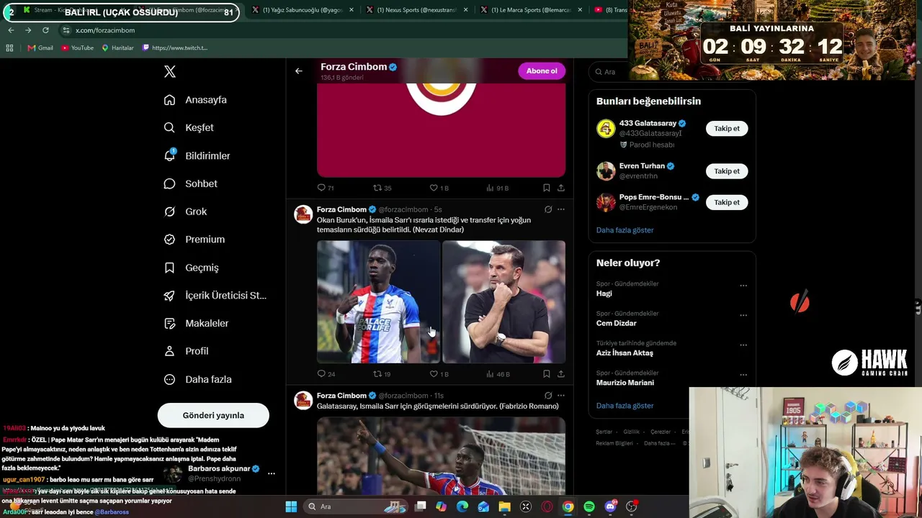
Task: Expand the Daha fazla sidebar menu
Action: [x=197, y=379]
